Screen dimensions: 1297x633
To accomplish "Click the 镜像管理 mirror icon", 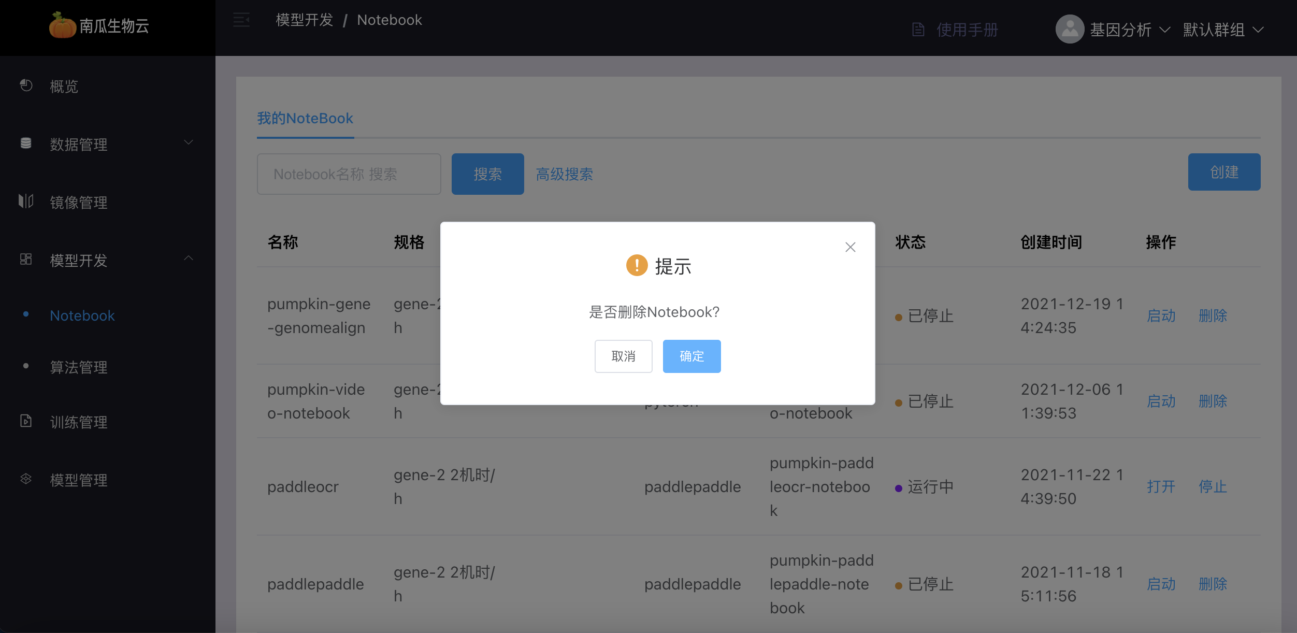I will coord(26,201).
